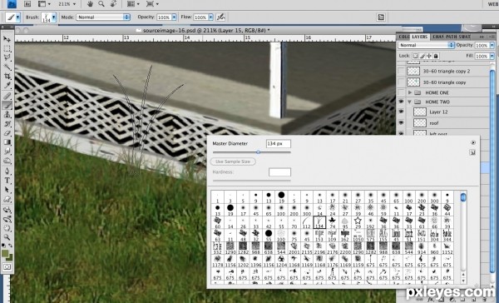This screenshot has height=303, width=499.
Task: Open the Brush preset picker dropdown
Action: [x=54, y=17]
